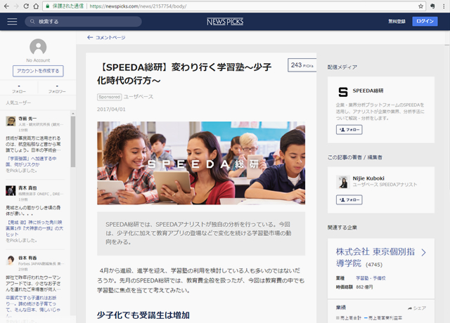The height and width of the screenshot is (323, 450).
Task: Expand 東京個別指導学院 company chevron
Action: pyautogui.click(x=424, y=252)
